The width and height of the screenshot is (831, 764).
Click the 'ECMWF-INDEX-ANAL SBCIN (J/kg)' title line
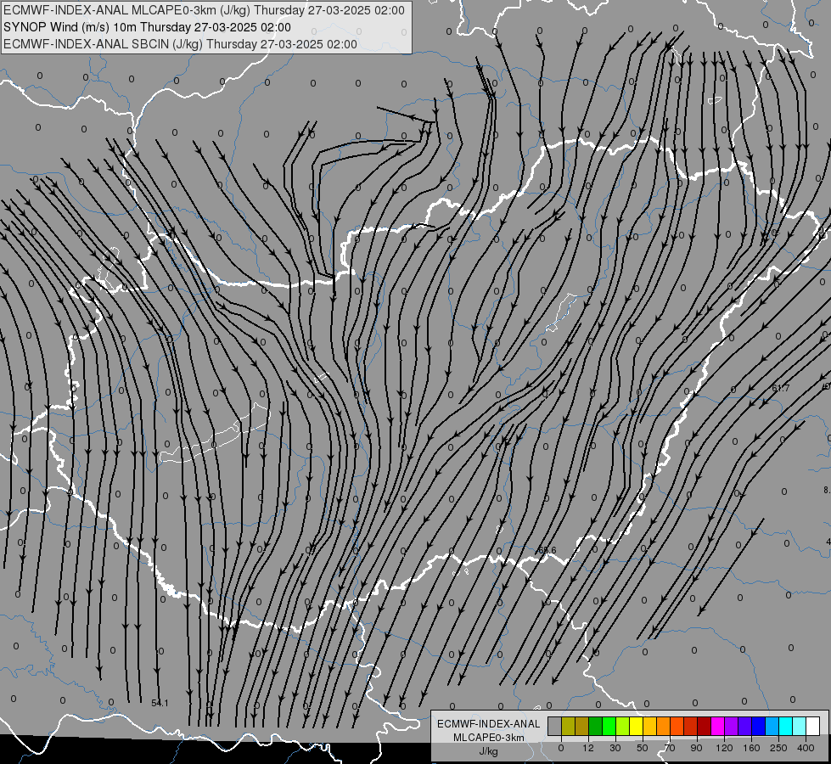[180, 44]
